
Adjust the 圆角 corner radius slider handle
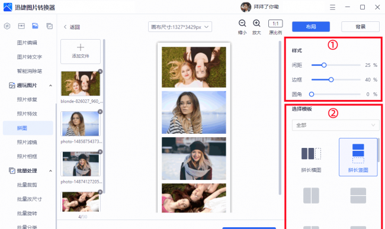pyautogui.click(x=312, y=94)
